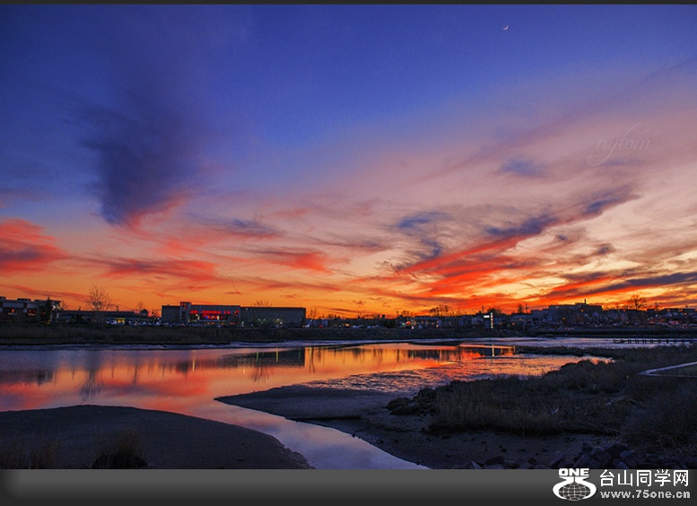Click the bright white light on horizon
This screenshot has height=506, width=697.
[490, 315]
